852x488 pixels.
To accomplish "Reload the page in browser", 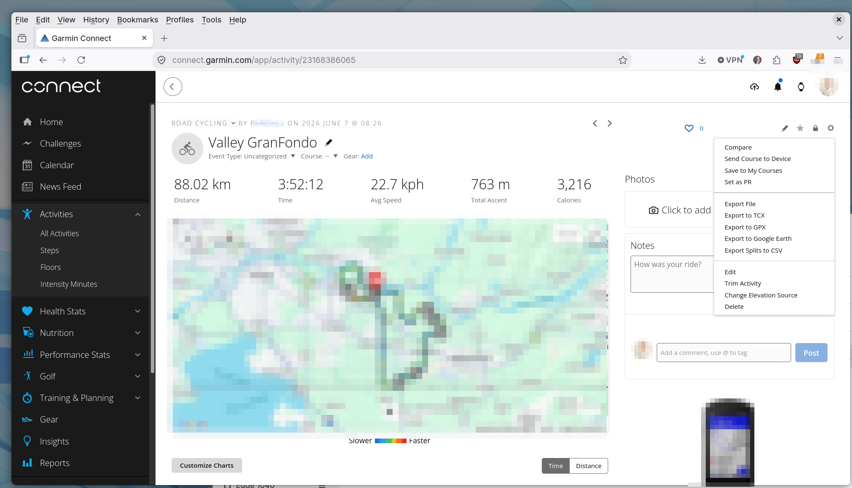I will (x=81, y=60).
